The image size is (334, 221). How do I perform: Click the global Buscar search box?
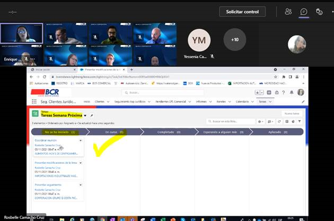click(163, 93)
